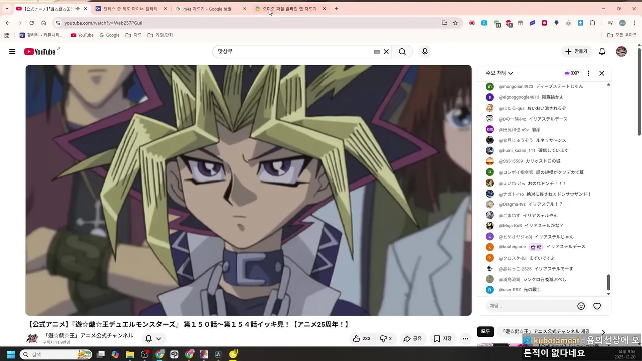The width and height of the screenshot is (642, 361).
Task: Open the emoji picker in chat
Action: [581, 306]
